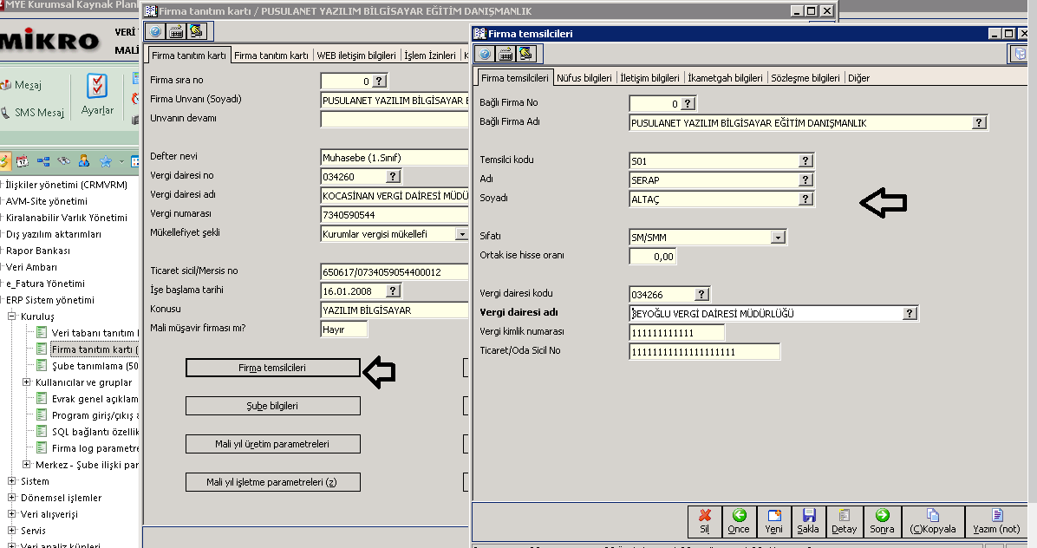Image resolution: width=1037 pixels, height=548 pixels.
Task: Open Program giriş/çıkış tree item
Action: [x=88, y=415]
